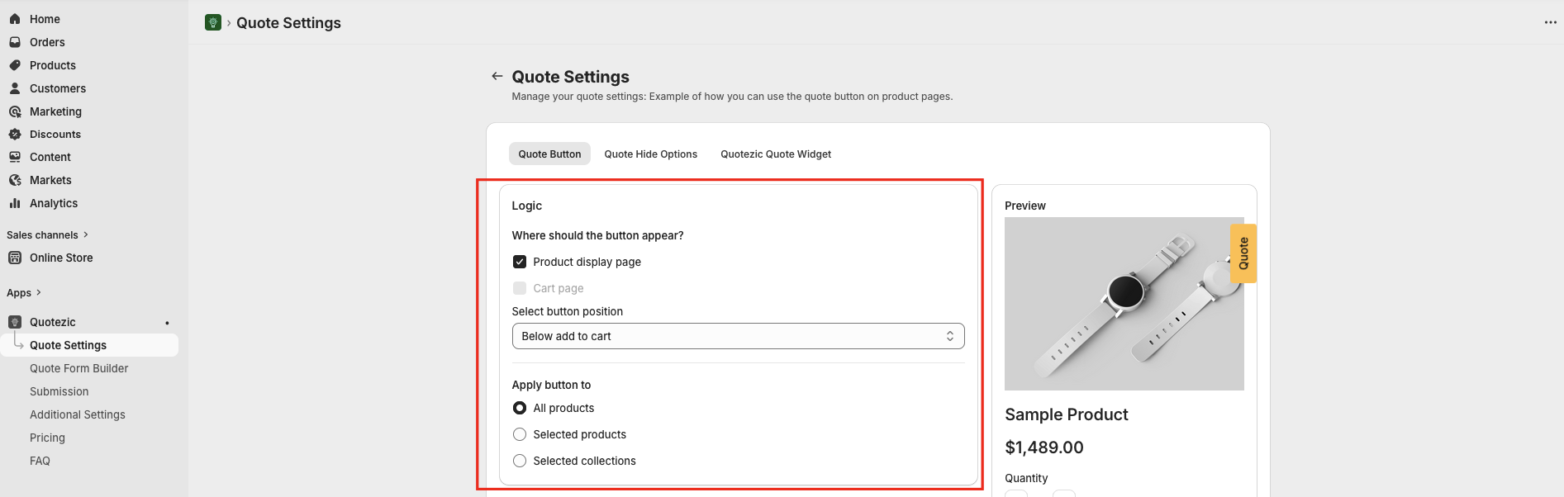The width and height of the screenshot is (1564, 497).
Task: Open Quote Form Builder in sidebar
Action: (79, 368)
